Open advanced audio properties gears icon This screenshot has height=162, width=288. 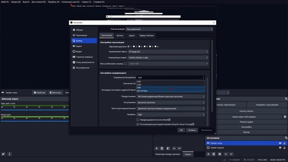pyautogui.click(x=3, y=154)
